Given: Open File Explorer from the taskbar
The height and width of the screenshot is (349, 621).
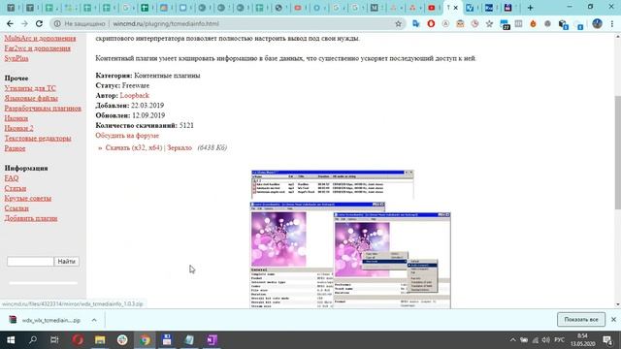Looking at the screenshot, I should (100, 340).
